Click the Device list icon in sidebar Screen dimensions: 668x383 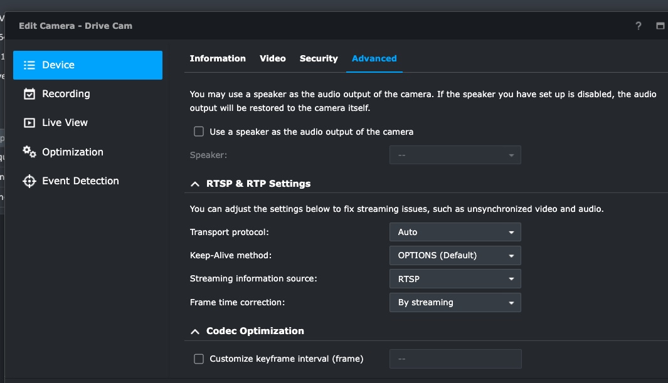[29, 65]
